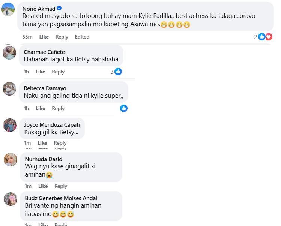
Task: Click the like reaction icon on Norie Akmad's comment
Action: (x=262, y=37)
